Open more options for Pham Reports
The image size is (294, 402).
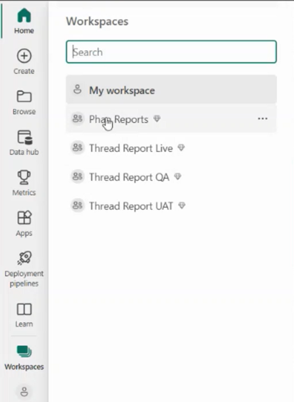[262, 118]
